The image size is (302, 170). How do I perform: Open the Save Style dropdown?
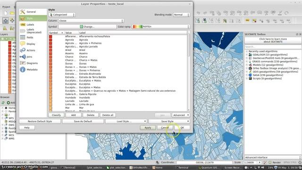[x=169, y=121]
